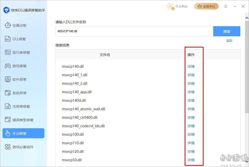View 详情 of msvcp100.dll

pos(191,134)
